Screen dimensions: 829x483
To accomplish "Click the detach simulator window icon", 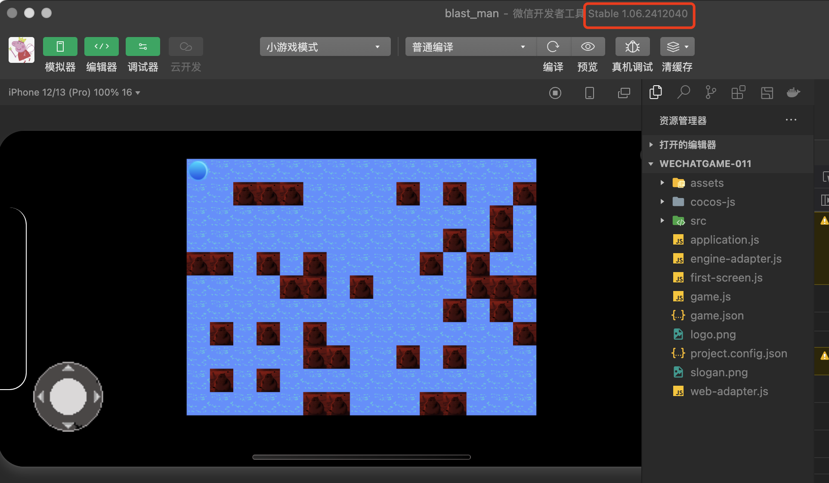I will click(624, 93).
